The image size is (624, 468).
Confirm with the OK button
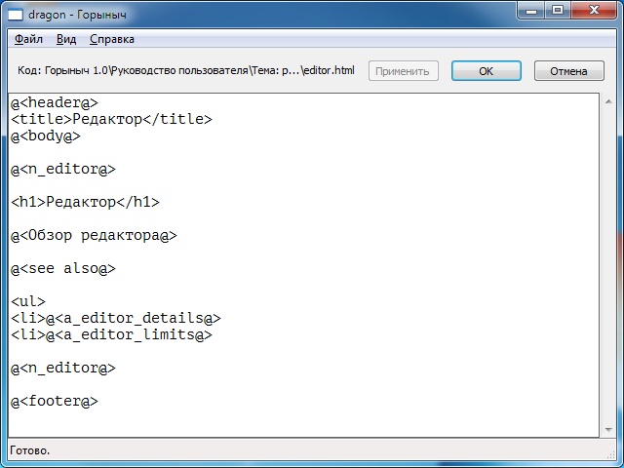coord(486,71)
